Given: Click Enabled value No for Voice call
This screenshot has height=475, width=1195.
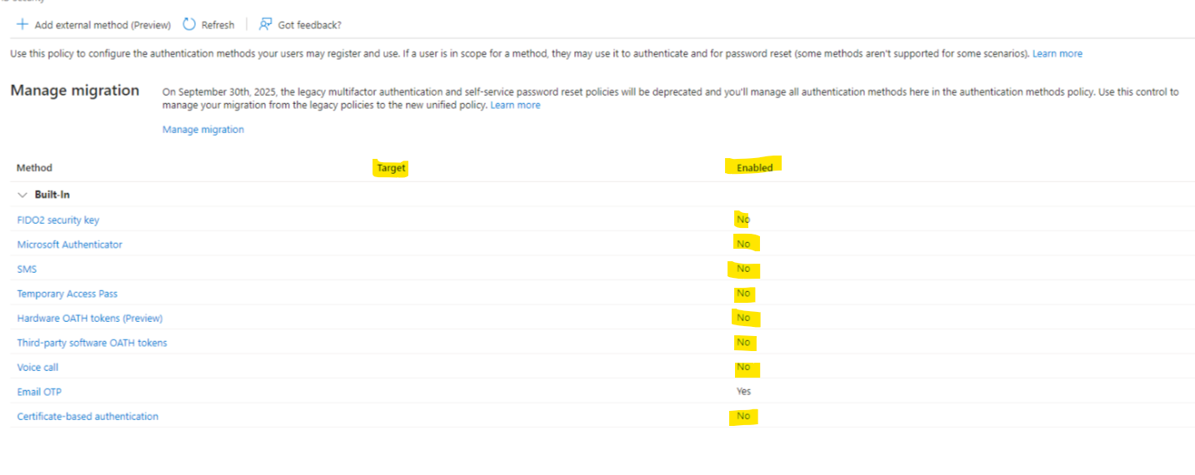Looking at the screenshot, I should pyautogui.click(x=743, y=367).
